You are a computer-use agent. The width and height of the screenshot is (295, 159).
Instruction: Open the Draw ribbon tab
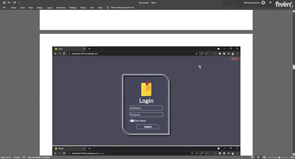[x=31, y=8]
